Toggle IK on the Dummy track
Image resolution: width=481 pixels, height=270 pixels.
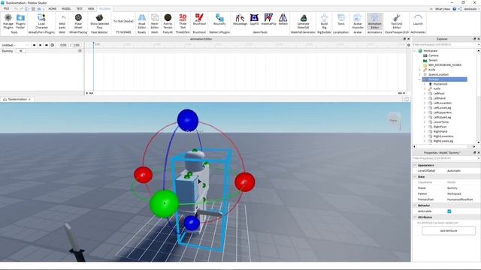click(x=21, y=51)
